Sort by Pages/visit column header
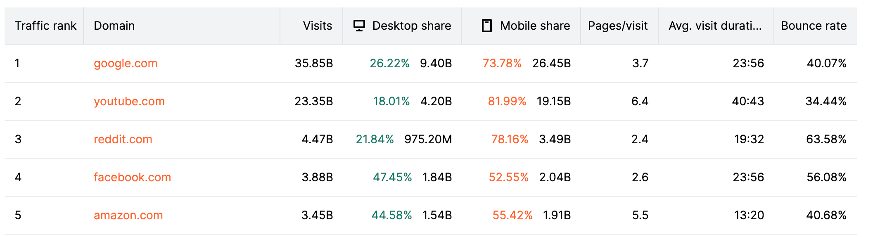This screenshot has height=237, width=873. click(618, 26)
